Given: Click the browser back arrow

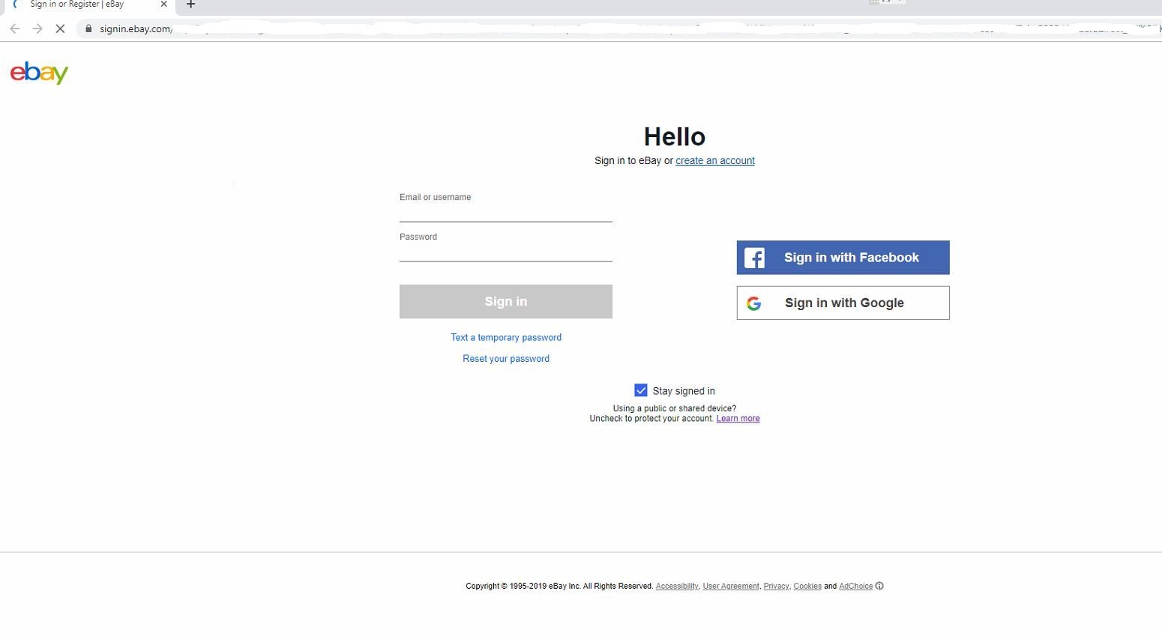Looking at the screenshot, I should coord(15,28).
